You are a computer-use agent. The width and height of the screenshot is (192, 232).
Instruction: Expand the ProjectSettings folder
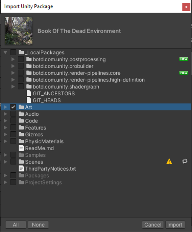5,182
